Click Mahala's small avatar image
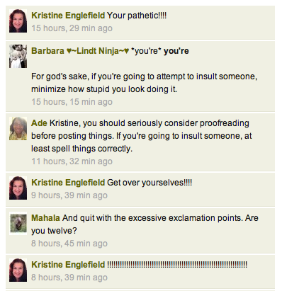This screenshot has width=282, height=291. click(x=18, y=223)
